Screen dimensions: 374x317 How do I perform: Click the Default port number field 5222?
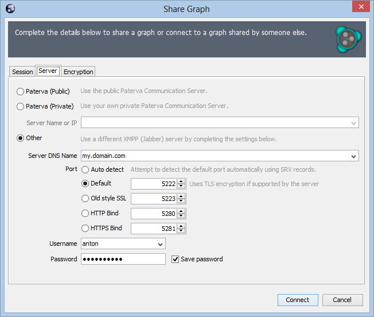(154, 184)
